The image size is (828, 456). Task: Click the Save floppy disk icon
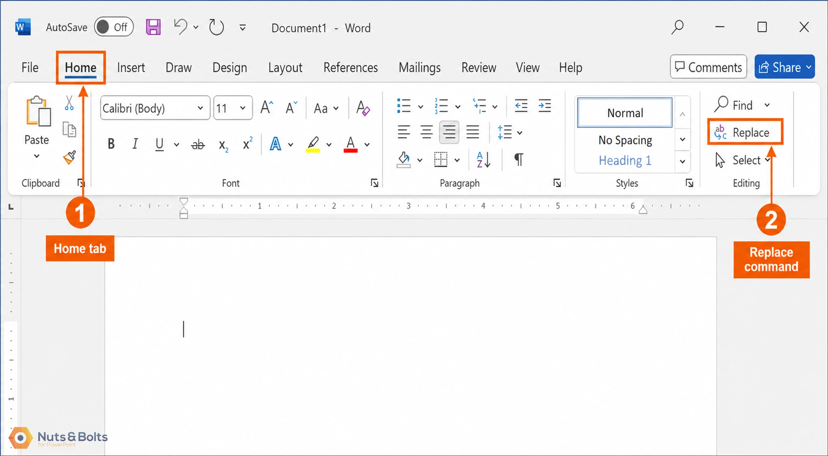[153, 27]
